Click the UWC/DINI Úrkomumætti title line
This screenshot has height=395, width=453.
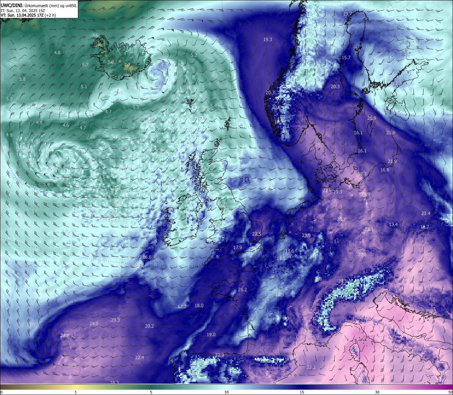point(39,5)
